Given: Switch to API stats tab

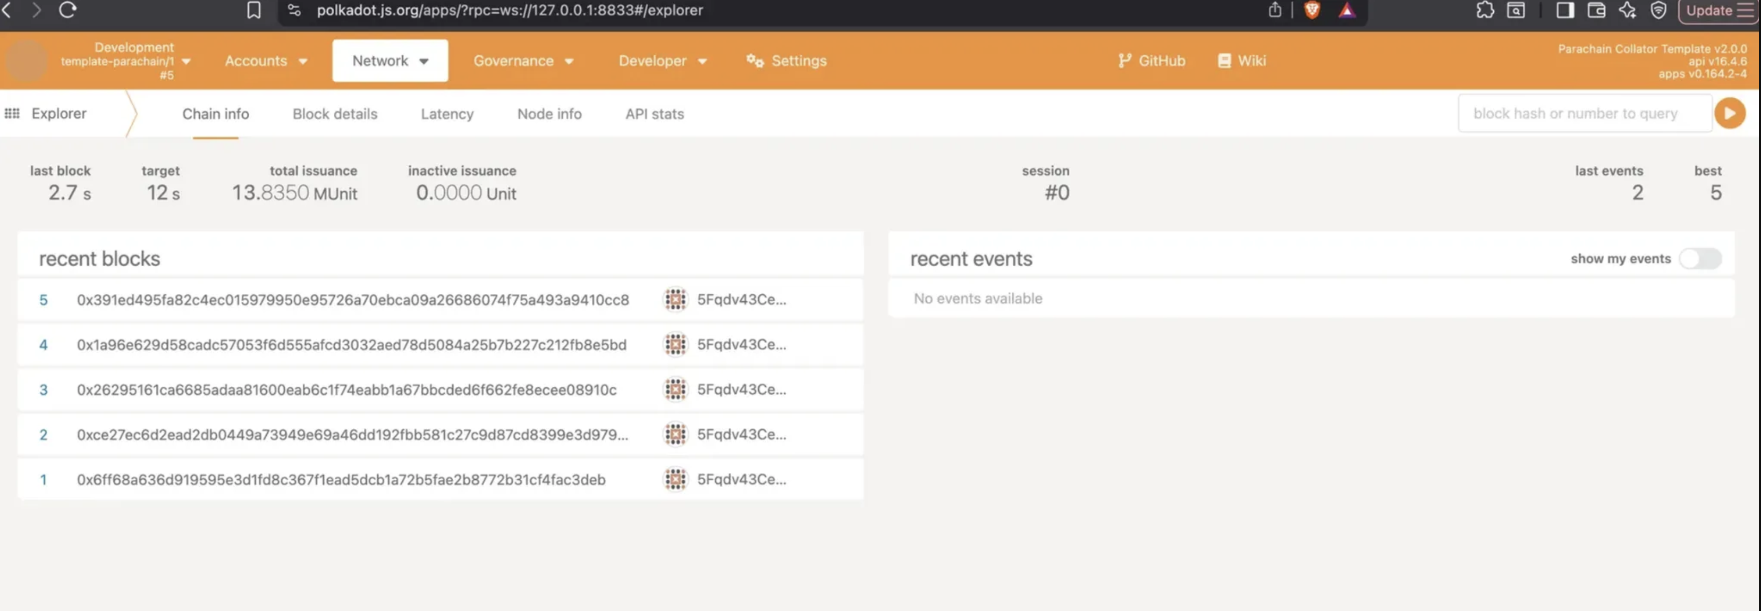Looking at the screenshot, I should tap(654, 114).
